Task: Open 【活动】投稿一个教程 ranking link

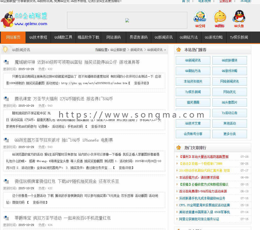Action: pos(201,164)
